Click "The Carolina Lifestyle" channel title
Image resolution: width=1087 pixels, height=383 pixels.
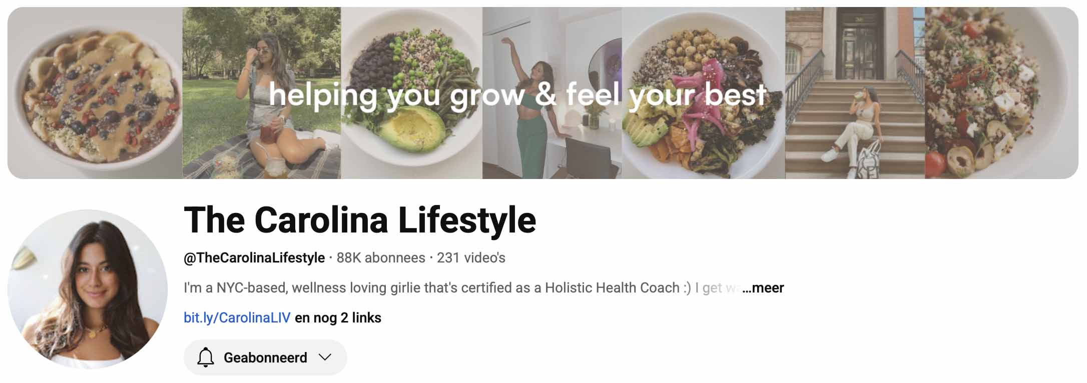pyautogui.click(x=360, y=220)
